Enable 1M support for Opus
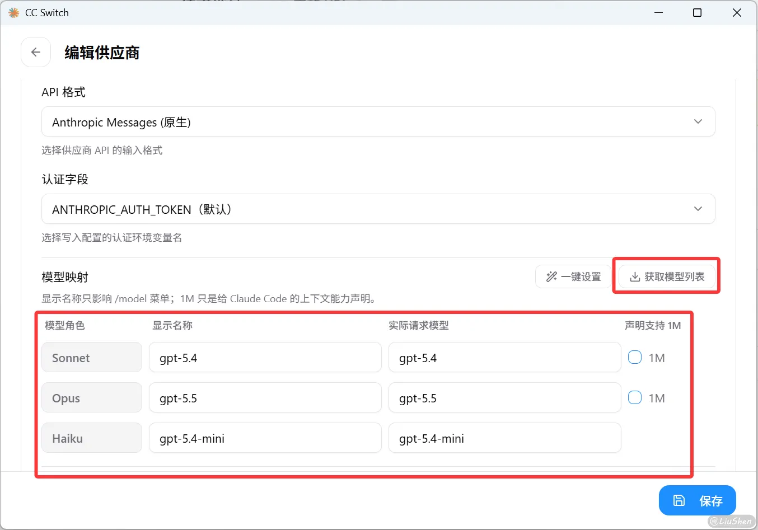Viewport: 758px width, 530px height. tap(635, 397)
